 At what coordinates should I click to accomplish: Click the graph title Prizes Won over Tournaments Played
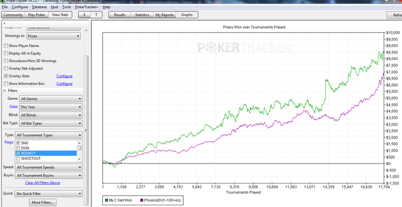click(254, 27)
